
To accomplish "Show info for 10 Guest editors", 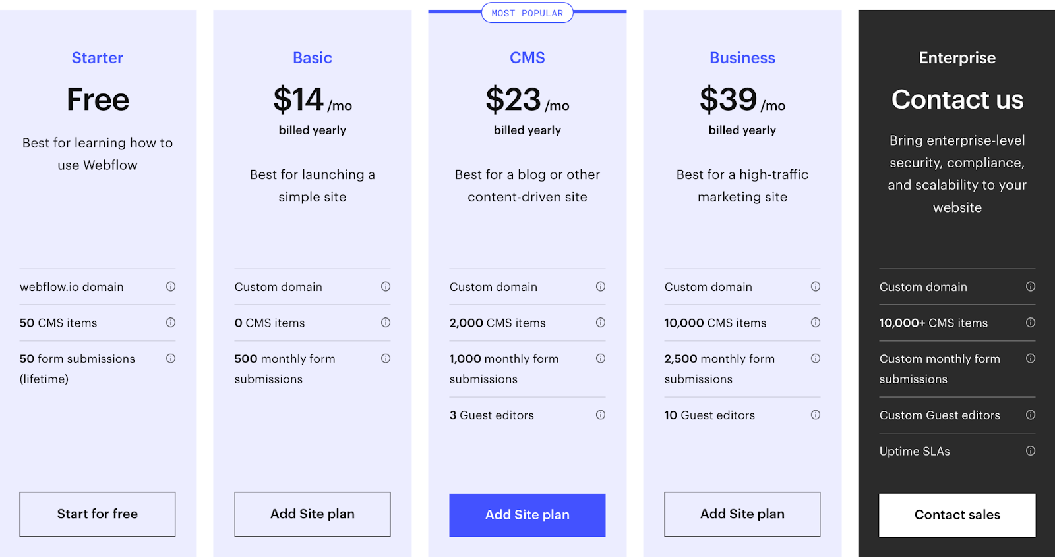I will 816,415.
